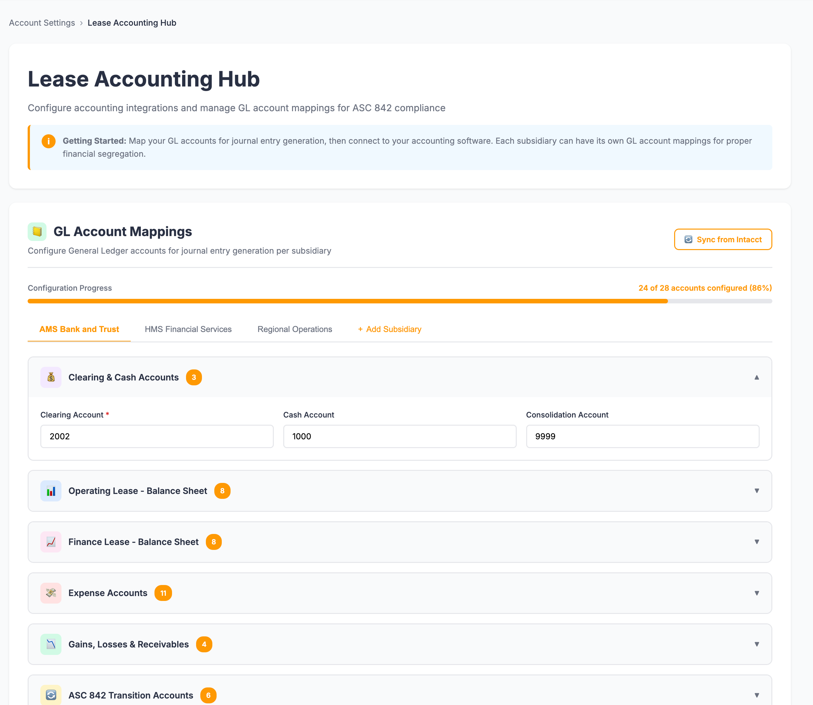Click the ASC 842 Transition Accounts sync icon
813x705 pixels.
[51, 695]
